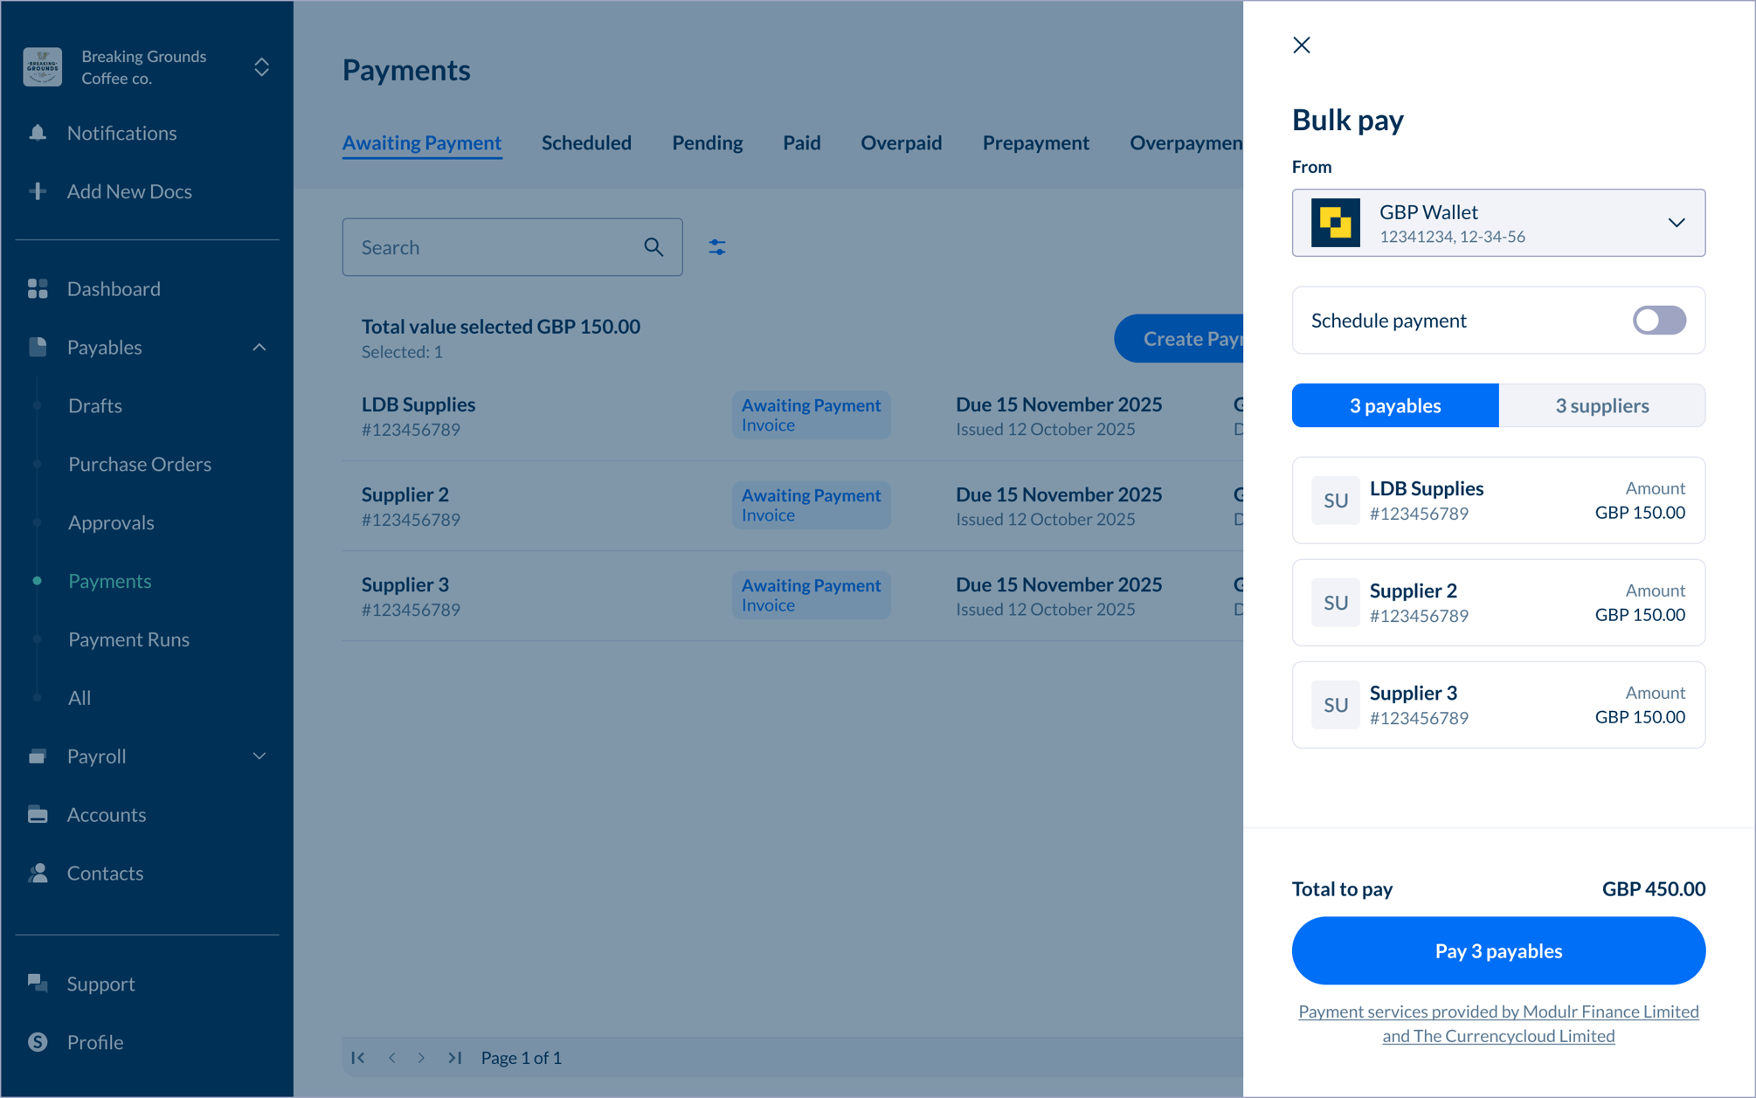Click the Breaking Grounds company logo

click(x=42, y=67)
